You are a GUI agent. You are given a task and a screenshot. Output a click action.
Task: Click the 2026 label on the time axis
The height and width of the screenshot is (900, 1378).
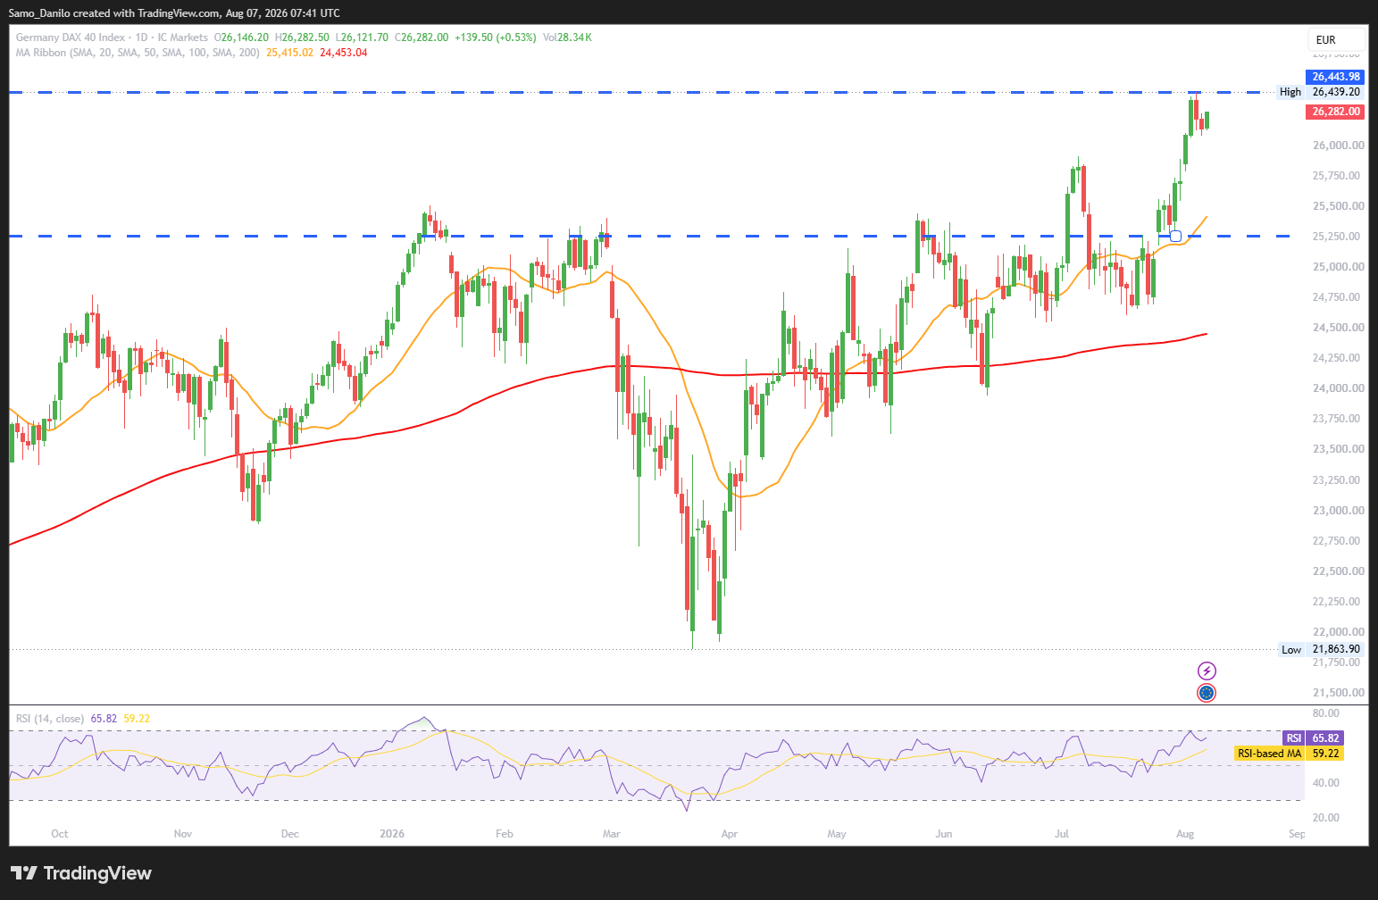(x=392, y=834)
